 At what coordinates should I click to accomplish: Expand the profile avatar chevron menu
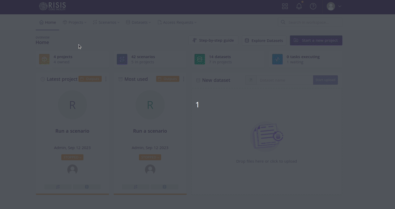tap(339, 6)
